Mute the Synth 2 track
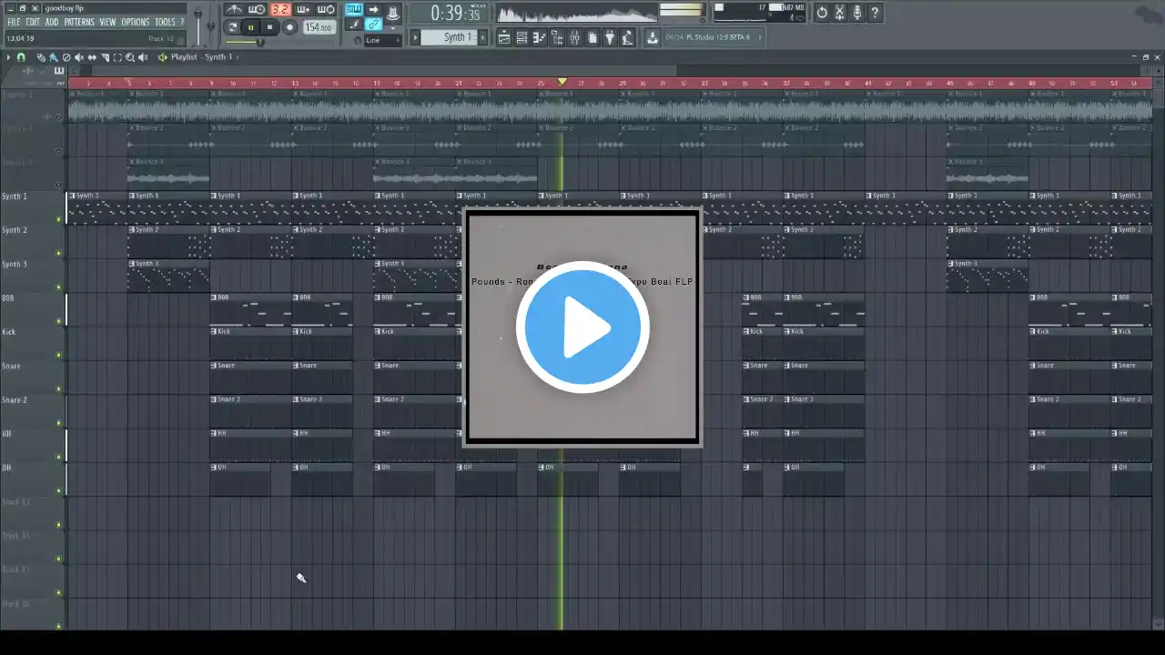The height and width of the screenshot is (655, 1165). [59, 253]
